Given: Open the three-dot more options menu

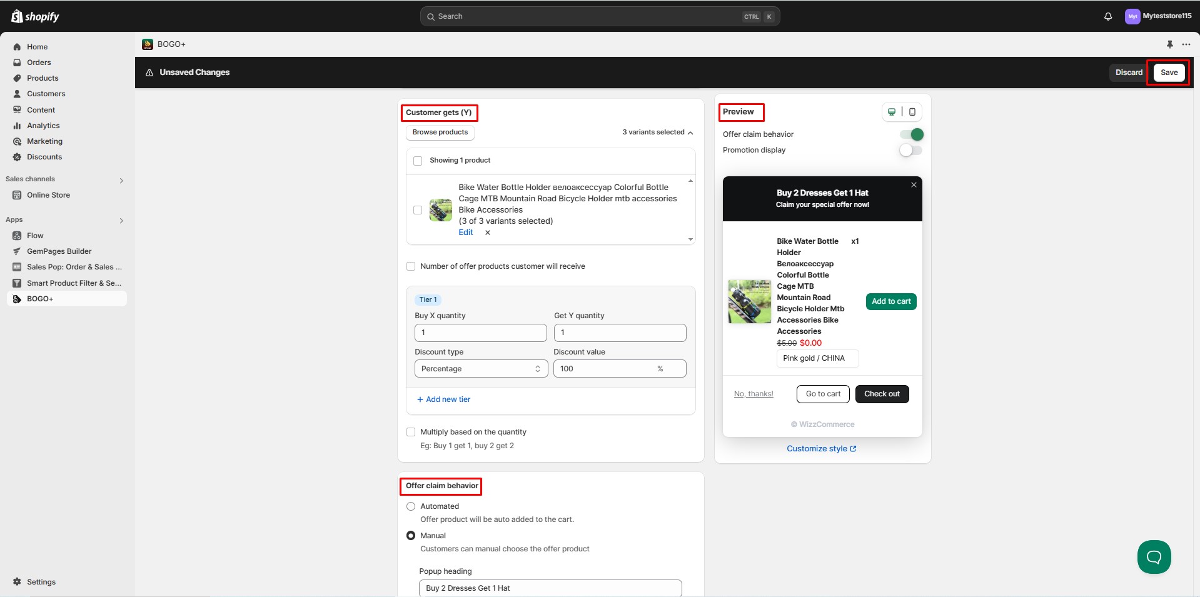Looking at the screenshot, I should [x=1186, y=44].
